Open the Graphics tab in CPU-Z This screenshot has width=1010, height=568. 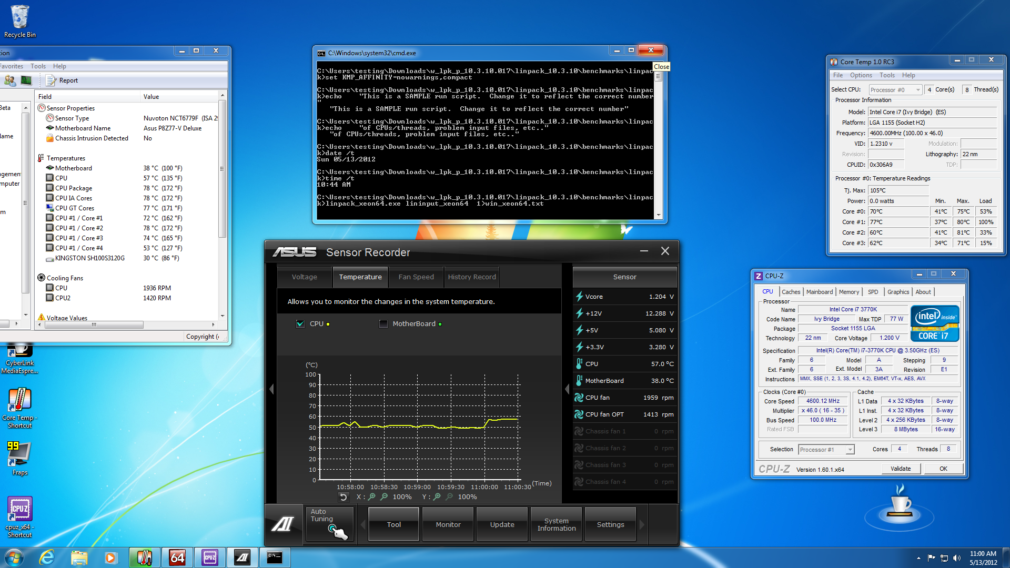[898, 292]
